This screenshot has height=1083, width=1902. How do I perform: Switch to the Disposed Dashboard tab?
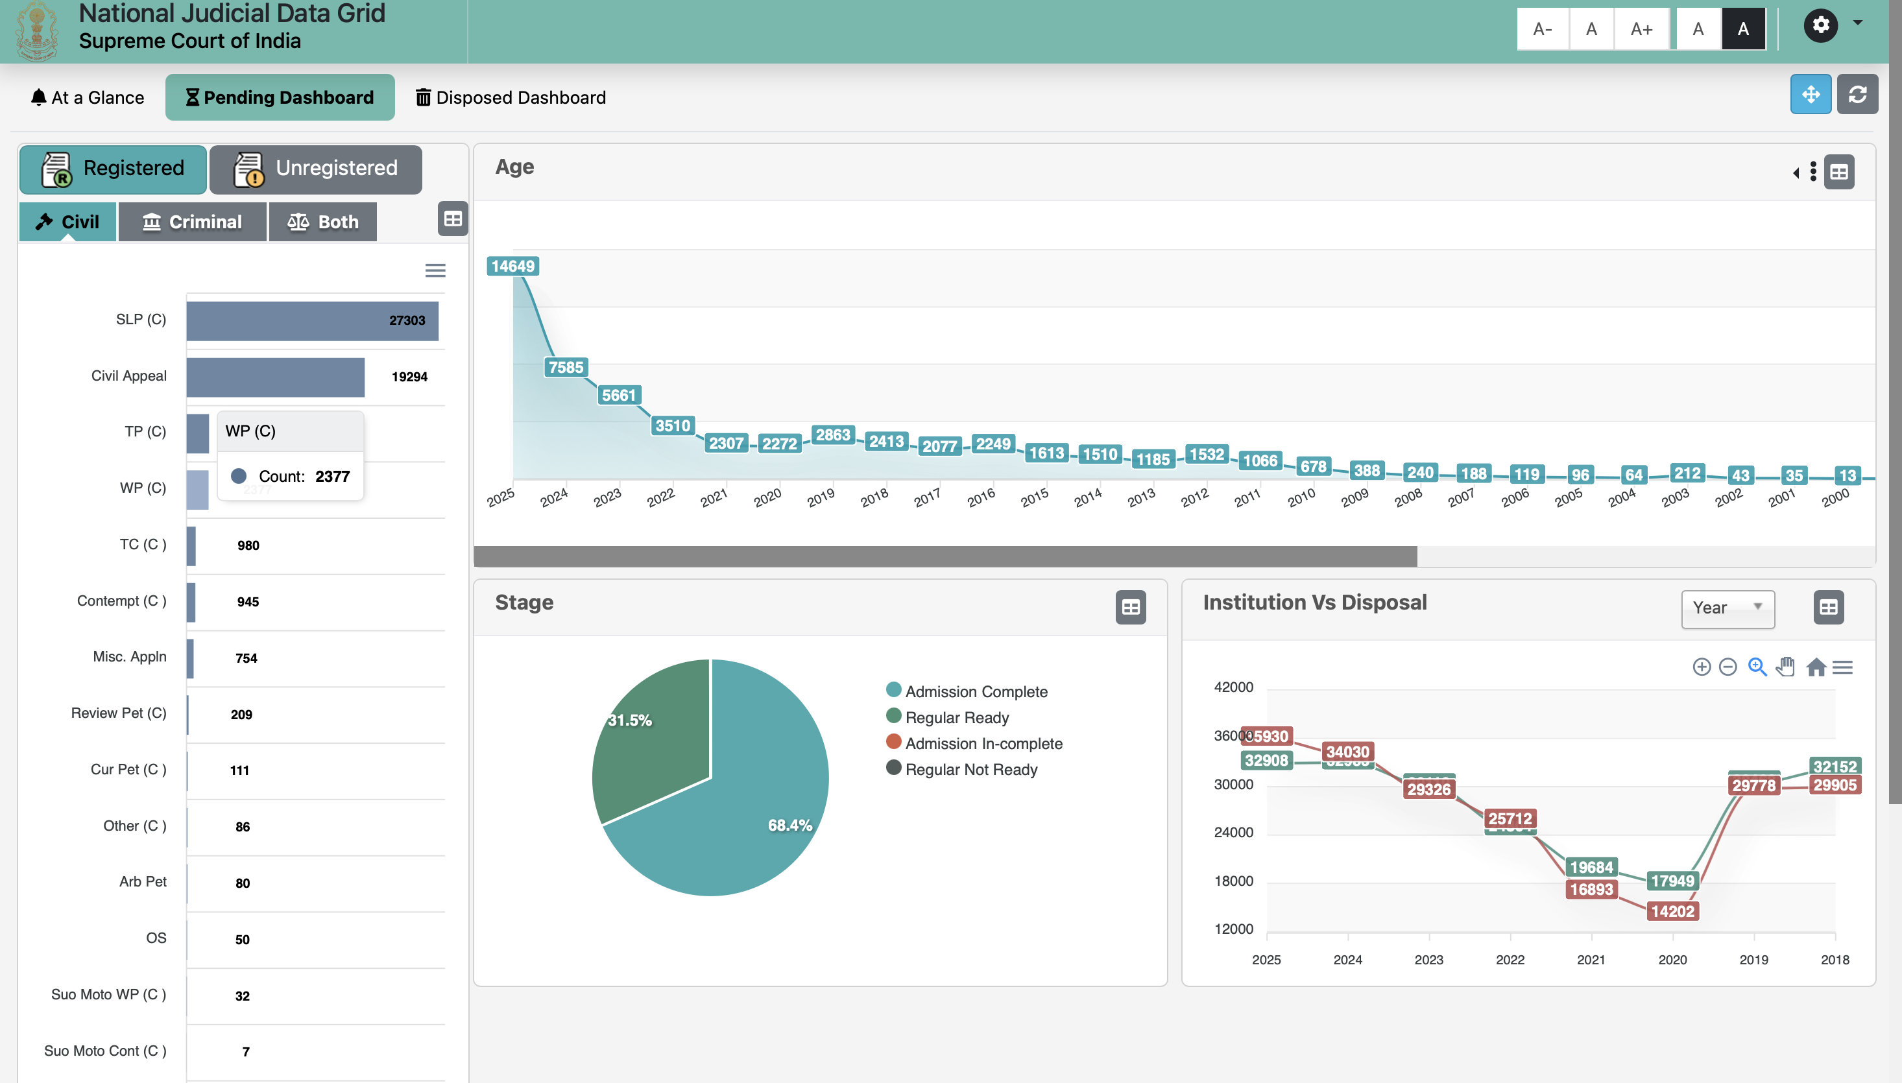[511, 97]
